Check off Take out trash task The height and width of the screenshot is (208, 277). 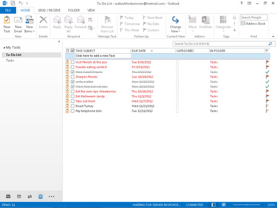72,101
